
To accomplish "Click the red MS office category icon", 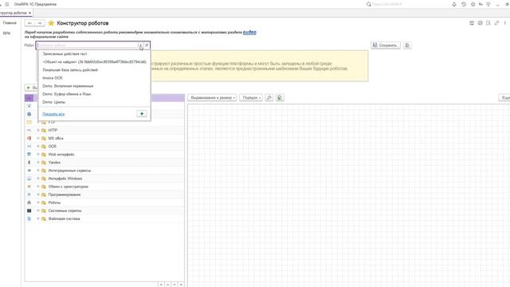I will coord(29,138).
